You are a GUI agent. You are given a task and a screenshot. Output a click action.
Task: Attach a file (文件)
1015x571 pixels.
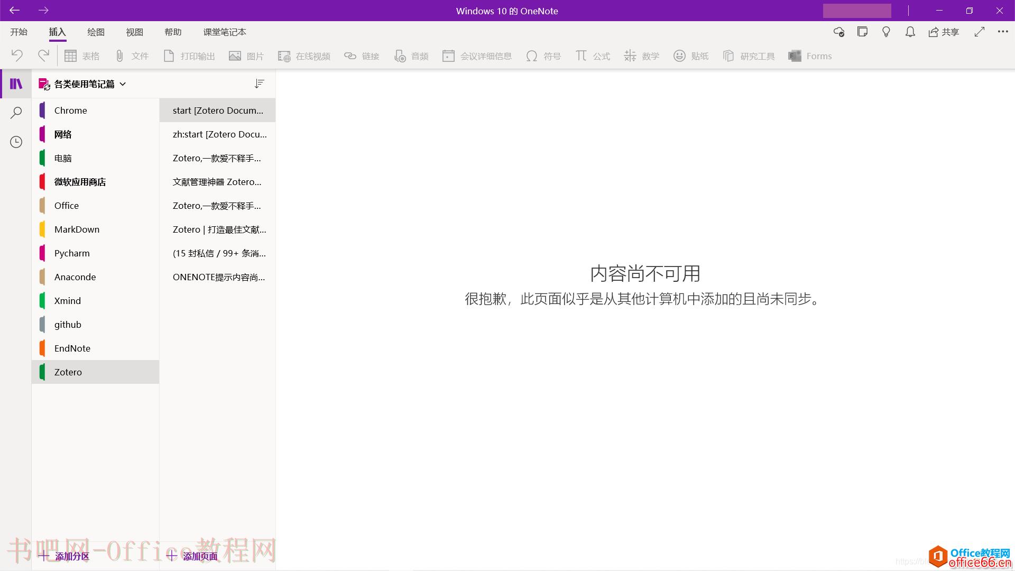point(132,56)
